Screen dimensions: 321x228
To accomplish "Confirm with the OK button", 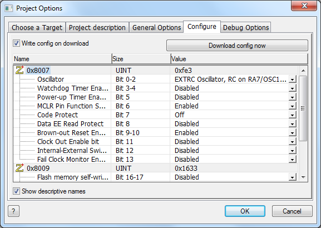I will [245, 211].
